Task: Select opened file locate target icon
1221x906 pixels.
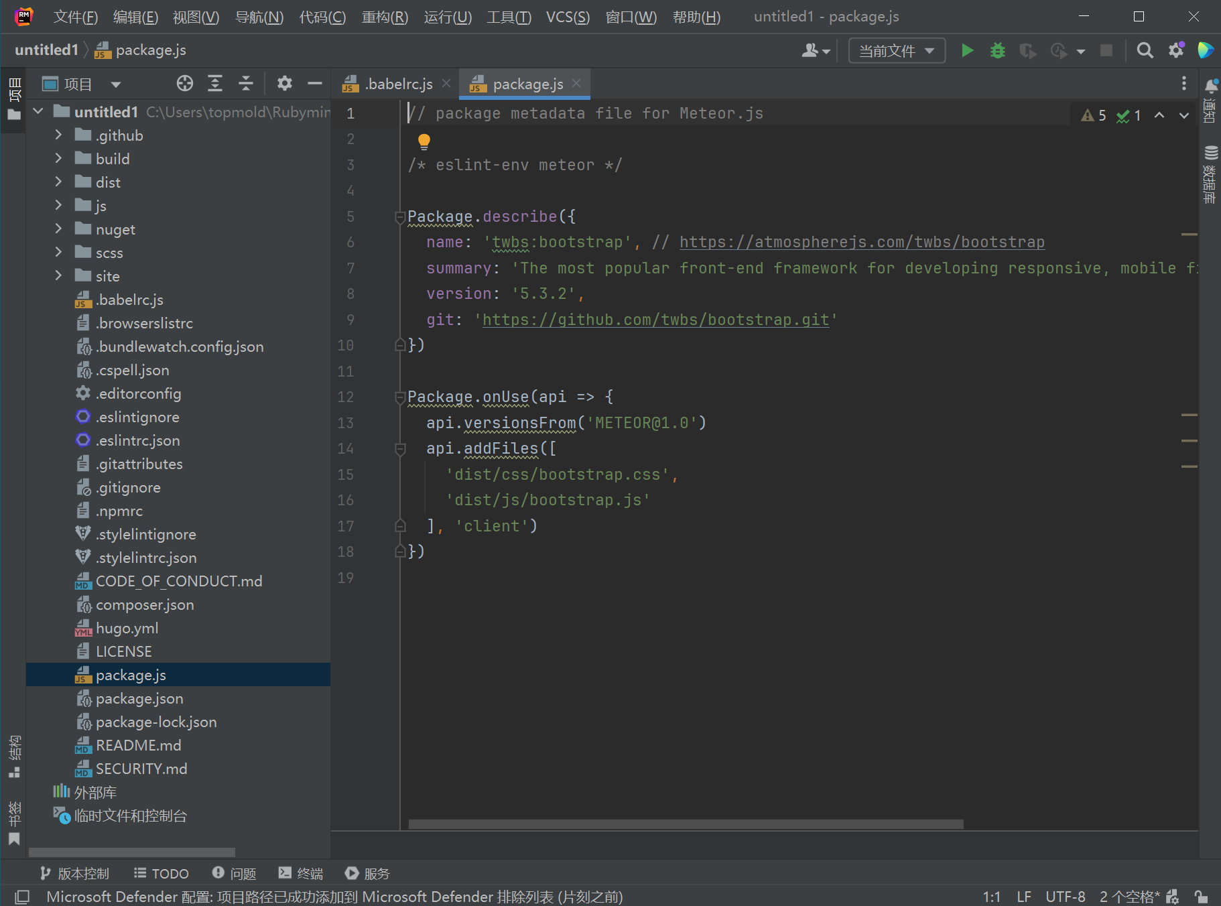Action: 185,83
